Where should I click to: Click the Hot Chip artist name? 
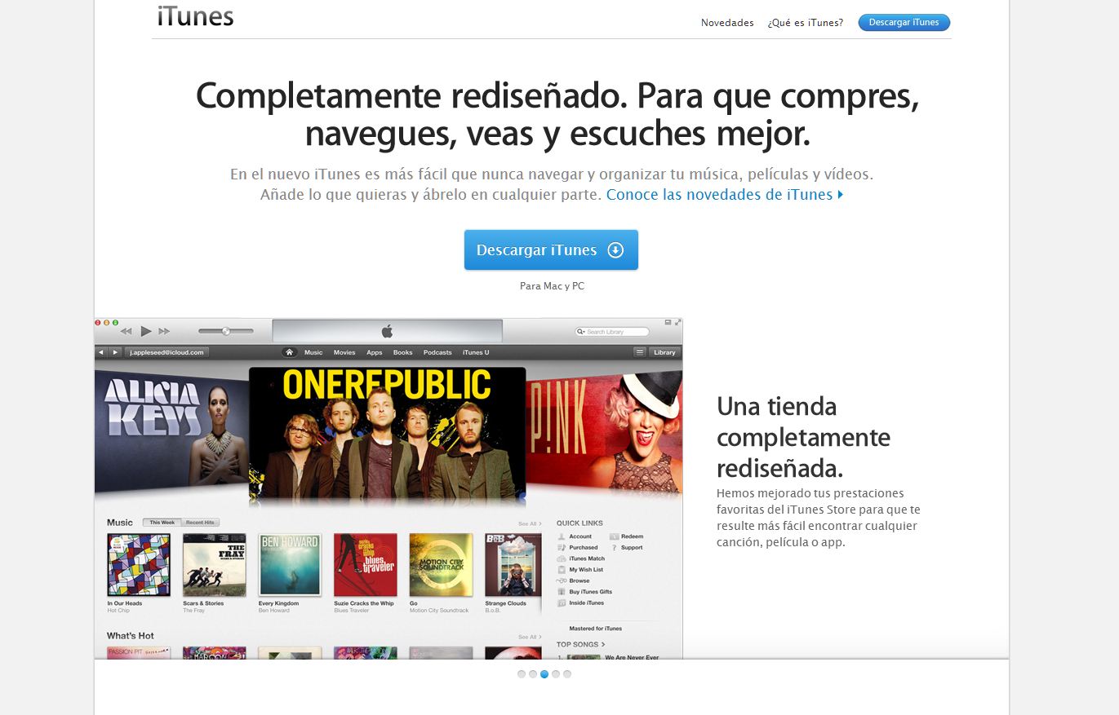coord(118,611)
